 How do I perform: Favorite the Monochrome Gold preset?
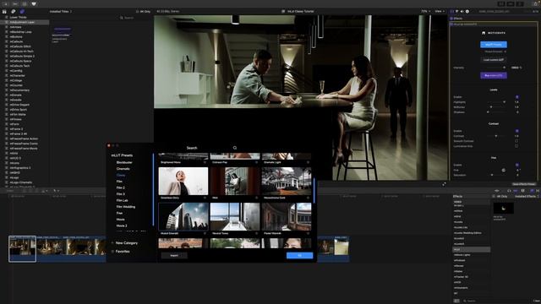[x=308, y=198]
